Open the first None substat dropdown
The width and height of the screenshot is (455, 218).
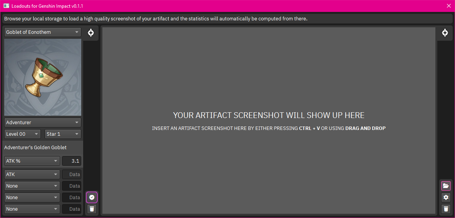32,186
